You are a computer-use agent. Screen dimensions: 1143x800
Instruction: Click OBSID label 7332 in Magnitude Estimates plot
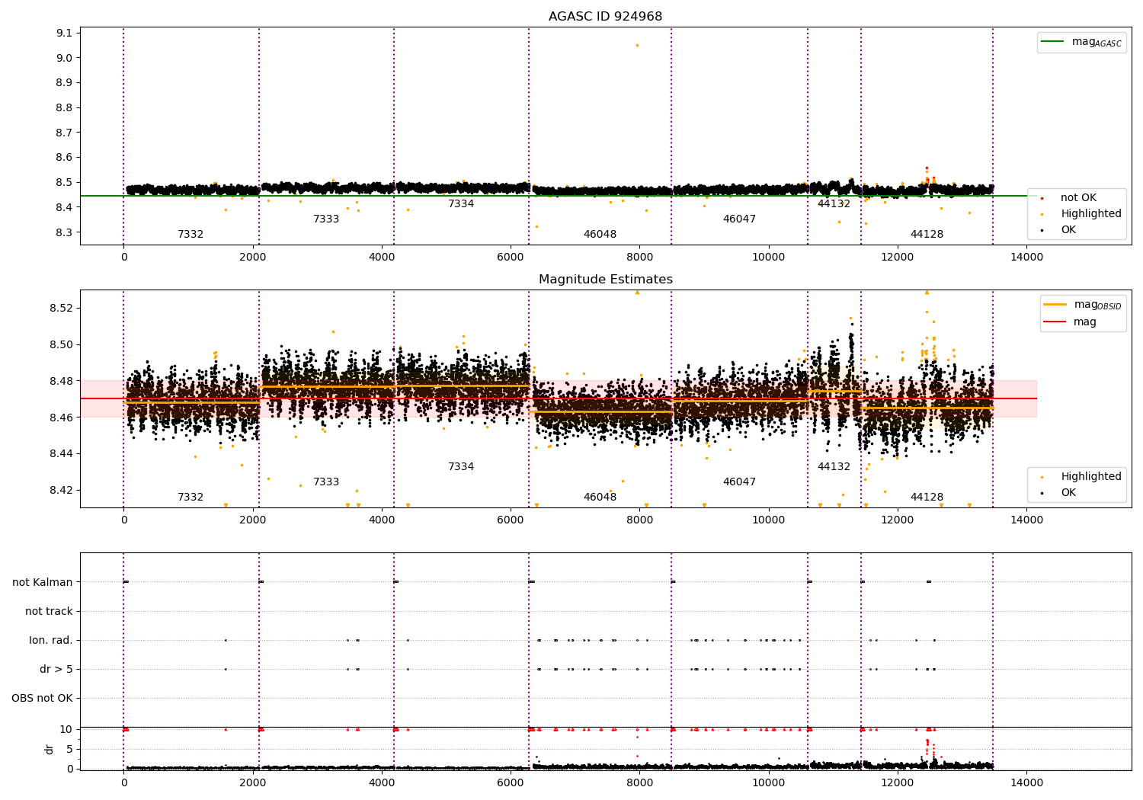tap(190, 498)
